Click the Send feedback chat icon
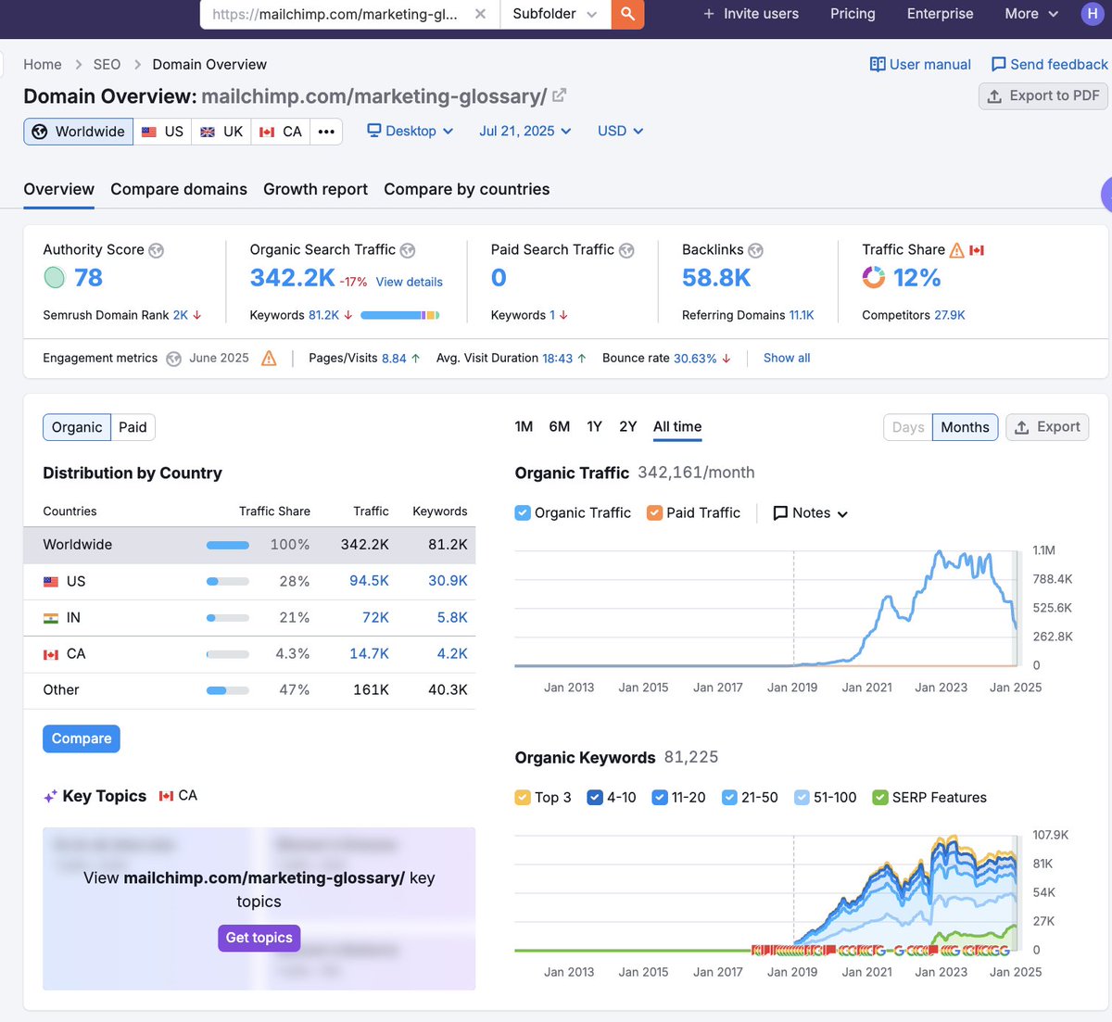The image size is (1112, 1022). coord(998,64)
